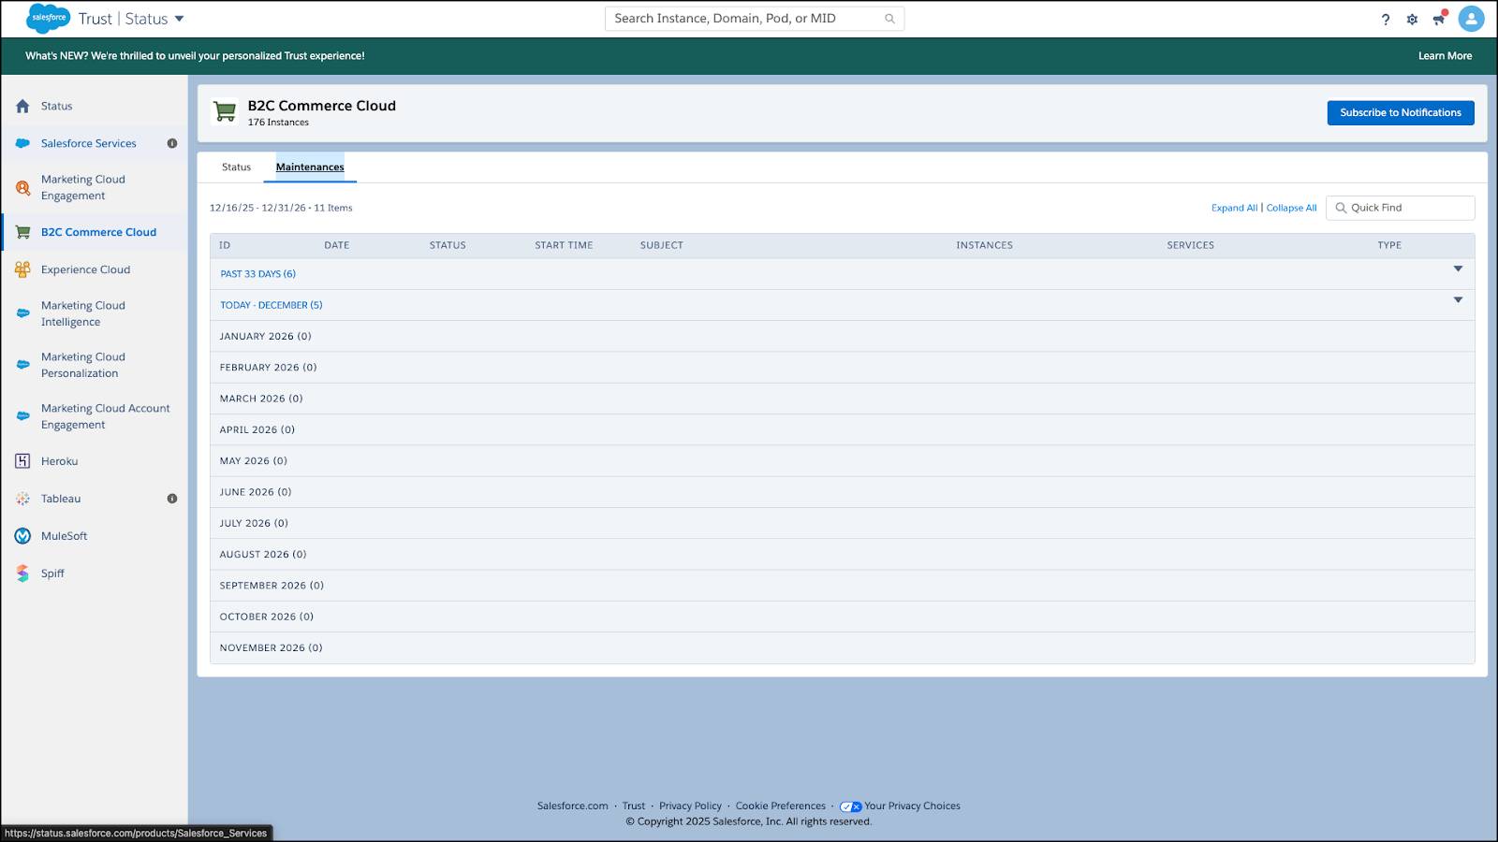This screenshot has width=1498, height=842.
Task: Click the Salesforce Services cloud icon
Action: pyautogui.click(x=22, y=143)
